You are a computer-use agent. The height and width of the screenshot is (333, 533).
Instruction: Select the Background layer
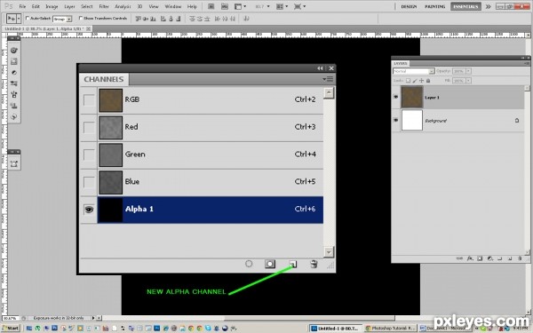(x=457, y=120)
